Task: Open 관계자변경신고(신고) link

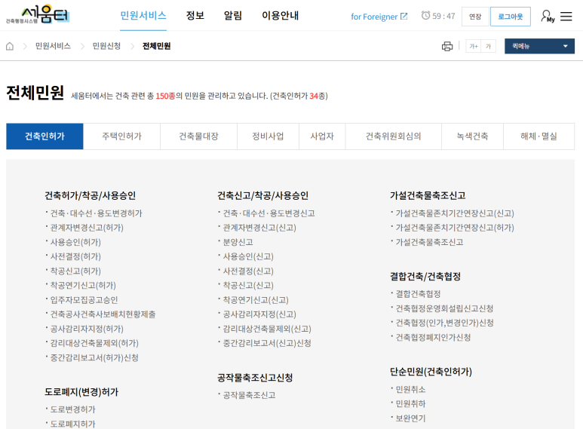Action: click(259, 228)
